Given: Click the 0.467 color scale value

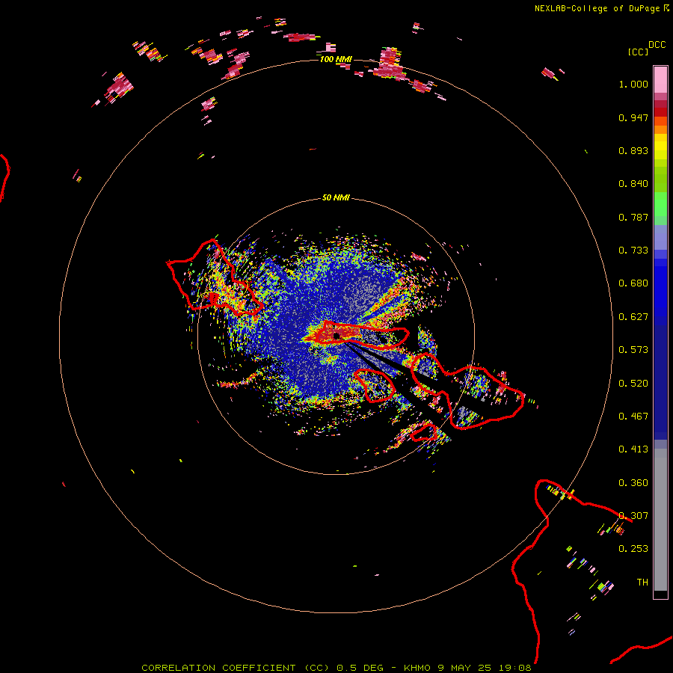Looking at the screenshot, I should tap(633, 417).
